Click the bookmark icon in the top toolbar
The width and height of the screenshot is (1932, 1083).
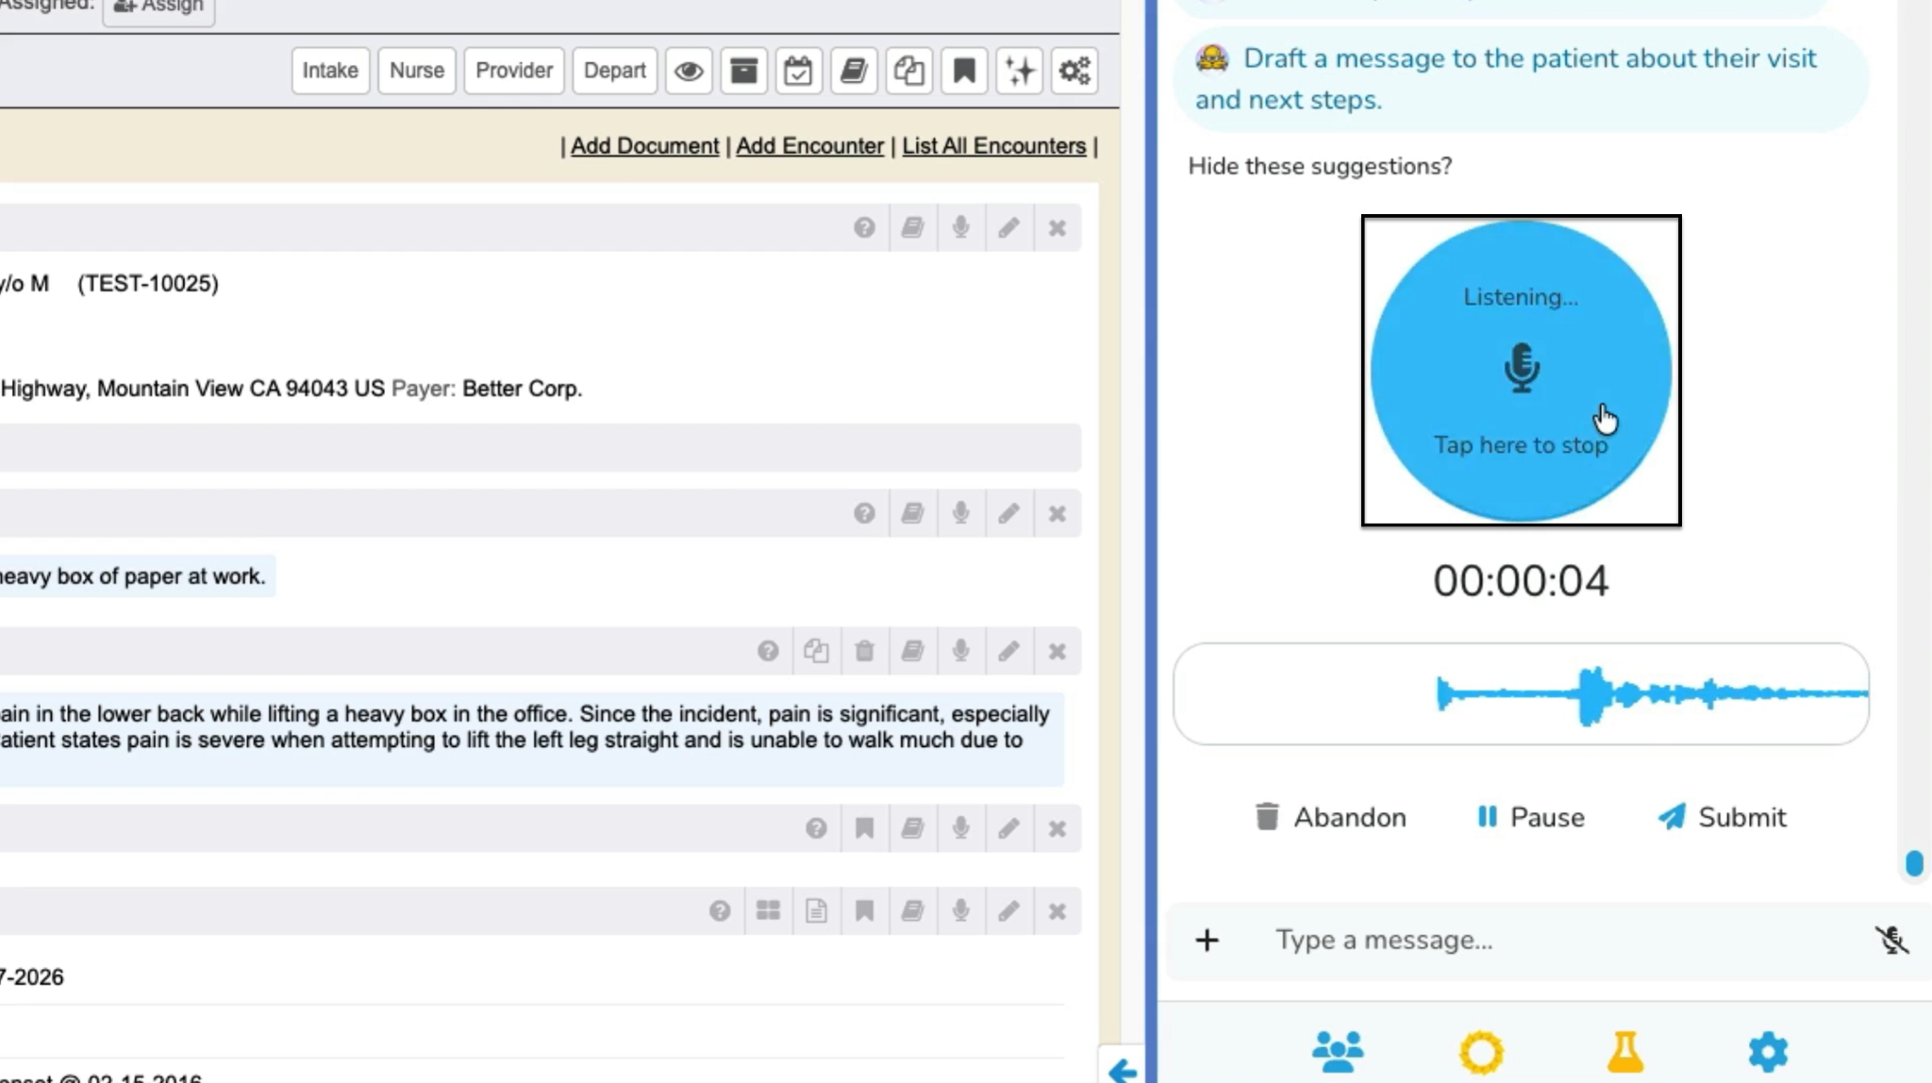click(x=964, y=71)
